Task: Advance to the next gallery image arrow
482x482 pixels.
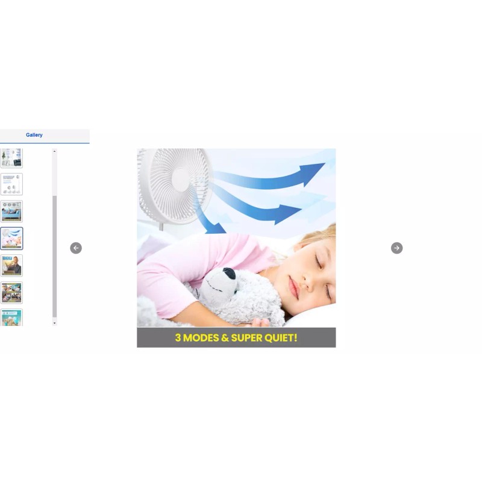Action: 396,248
